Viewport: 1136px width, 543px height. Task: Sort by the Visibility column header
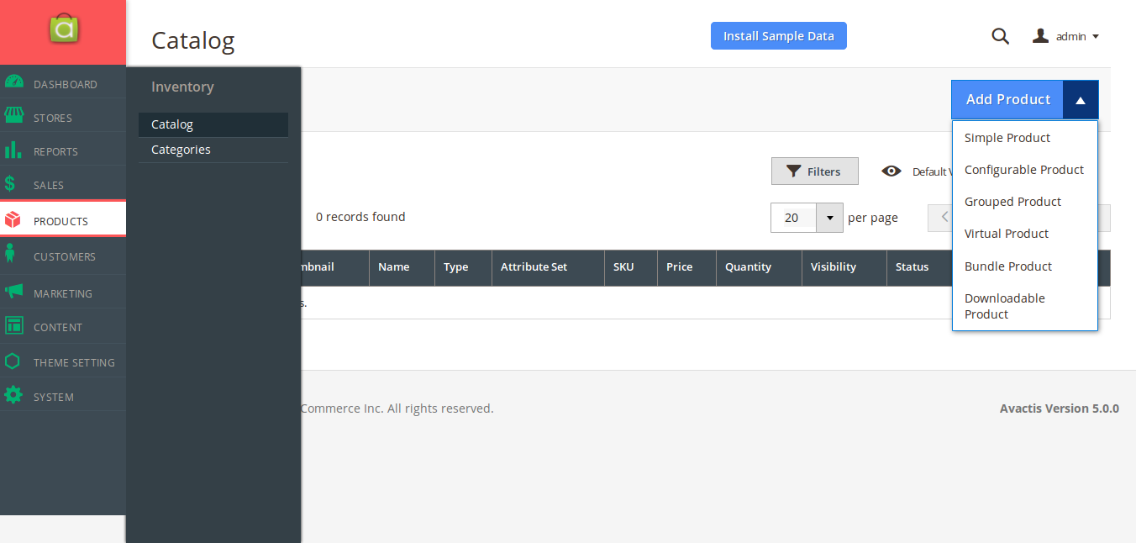click(844, 267)
